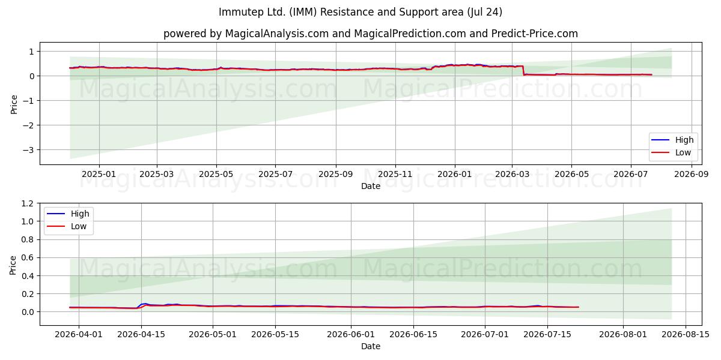Click the "Price" axis label of the lower chart

tap(14, 265)
